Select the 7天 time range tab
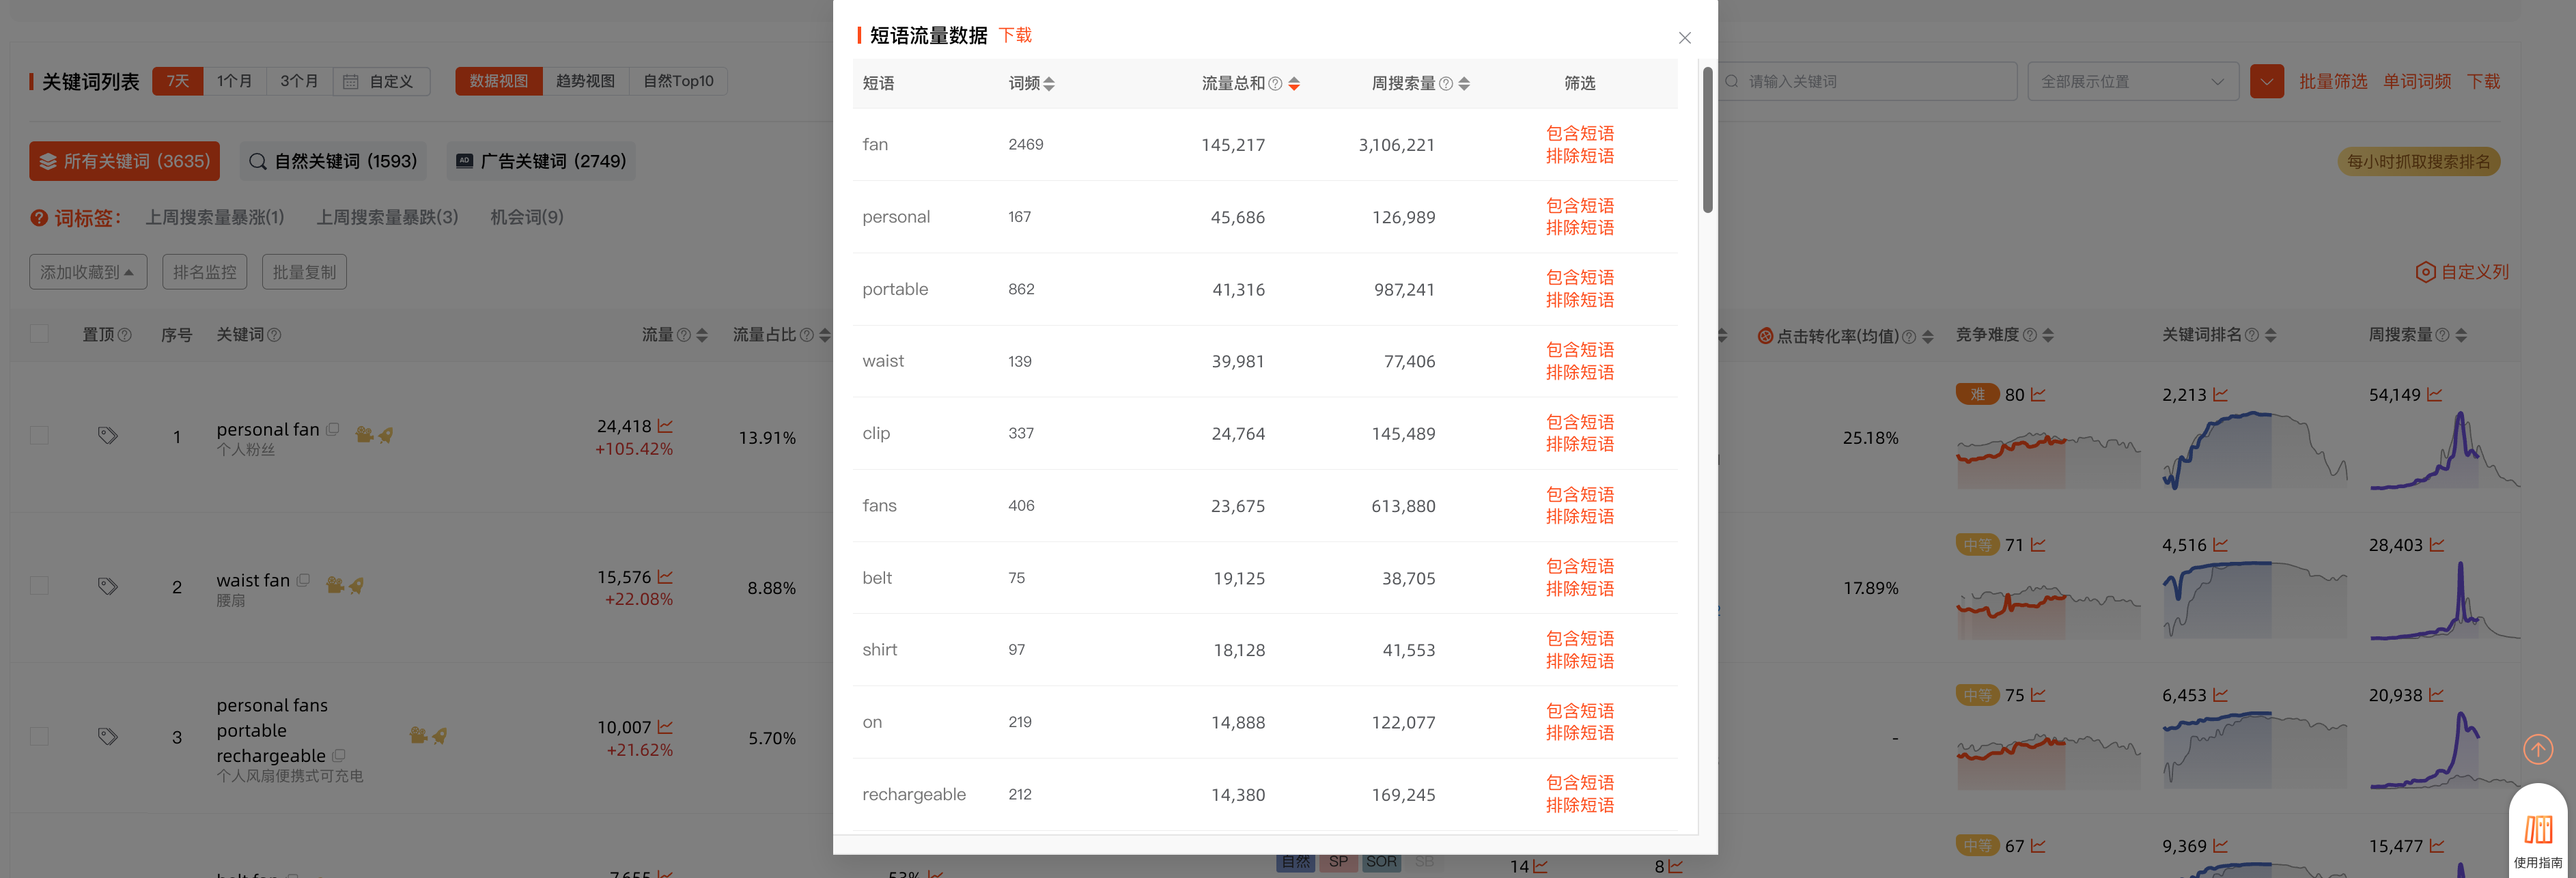The height and width of the screenshot is (878, 2576). pyautogui.click(x=178, y=81)
